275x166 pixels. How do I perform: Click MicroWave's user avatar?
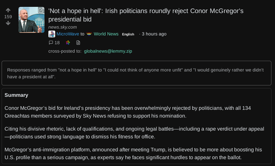tap(52, 34)
